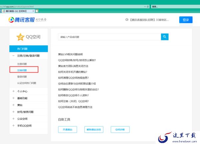Open the 登录问题 sub-item
This screenshot has width=200, height=144.
22,77
